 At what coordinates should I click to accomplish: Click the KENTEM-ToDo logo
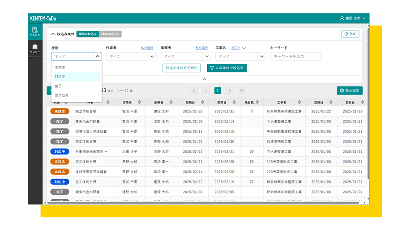pos(43,18)
